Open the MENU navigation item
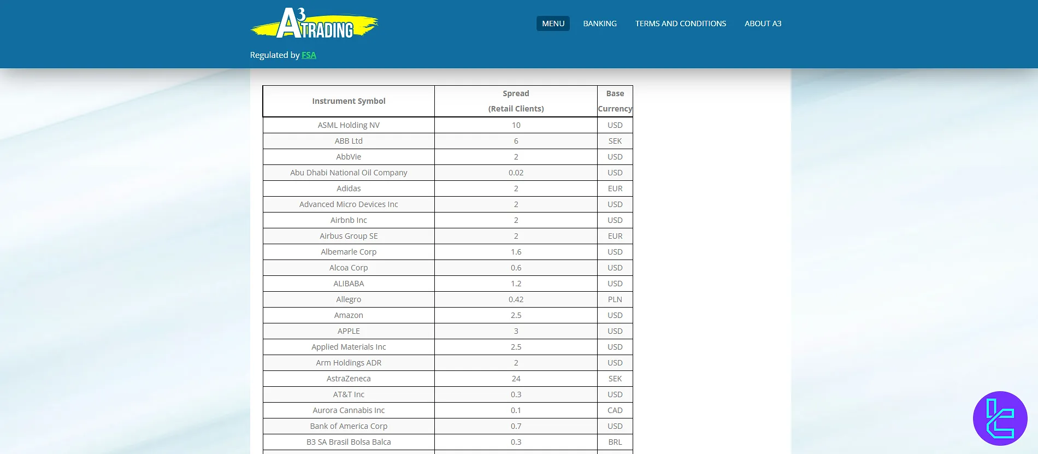Viewport: 1038px width, 454px height. [553, 23]
